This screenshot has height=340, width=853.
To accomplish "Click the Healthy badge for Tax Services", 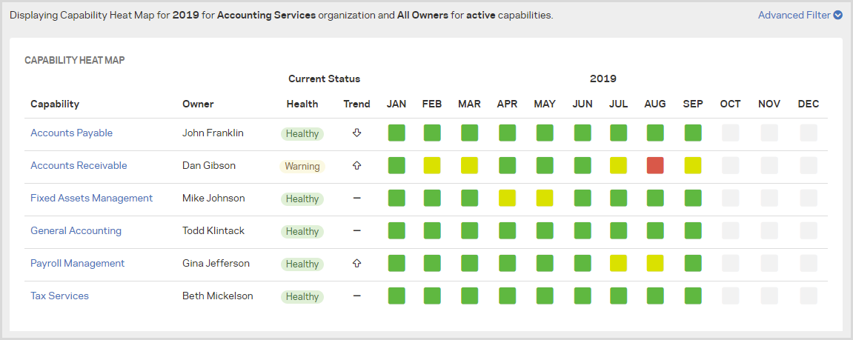I will [302, 297].
